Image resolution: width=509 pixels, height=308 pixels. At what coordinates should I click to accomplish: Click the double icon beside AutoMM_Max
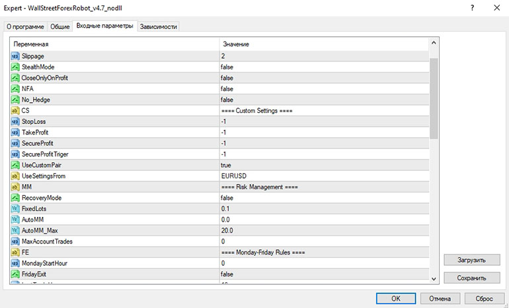(15, 231)
